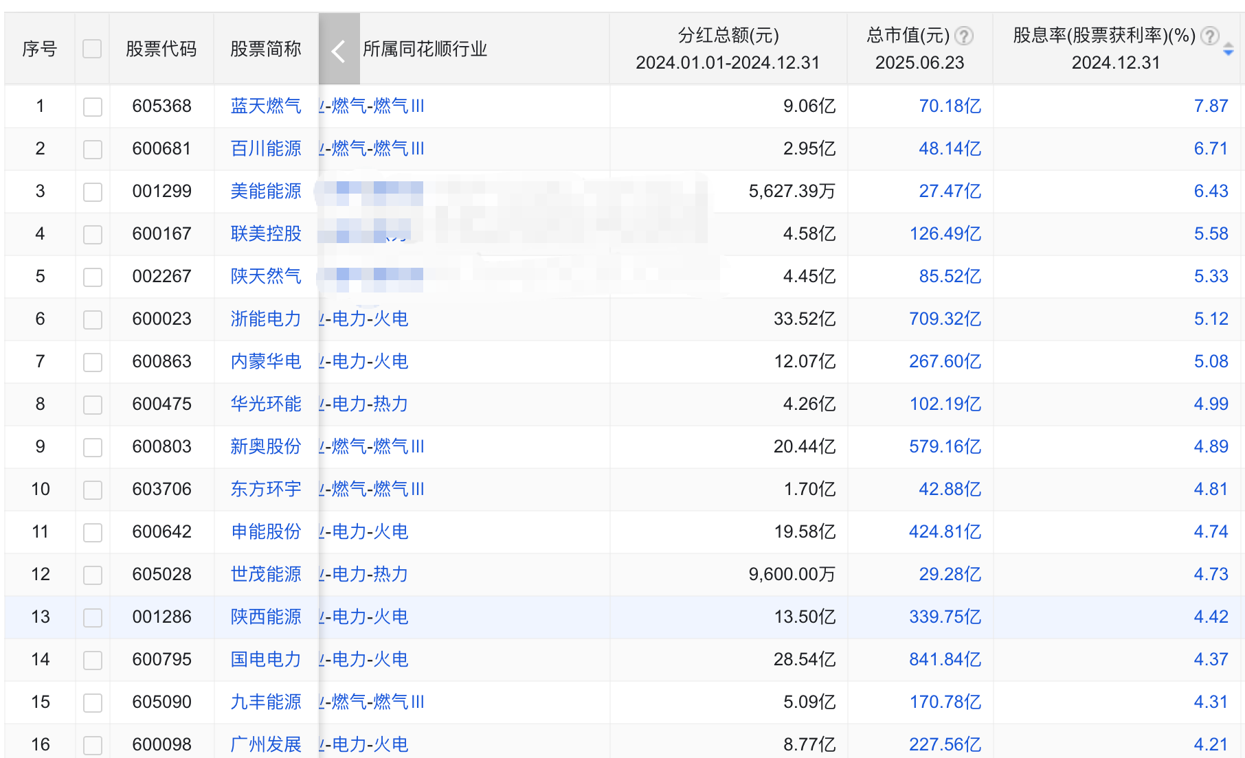Screen dimensions: 1245x758
Task: Tick the checkbox for 600642 row
Action: 92,532
